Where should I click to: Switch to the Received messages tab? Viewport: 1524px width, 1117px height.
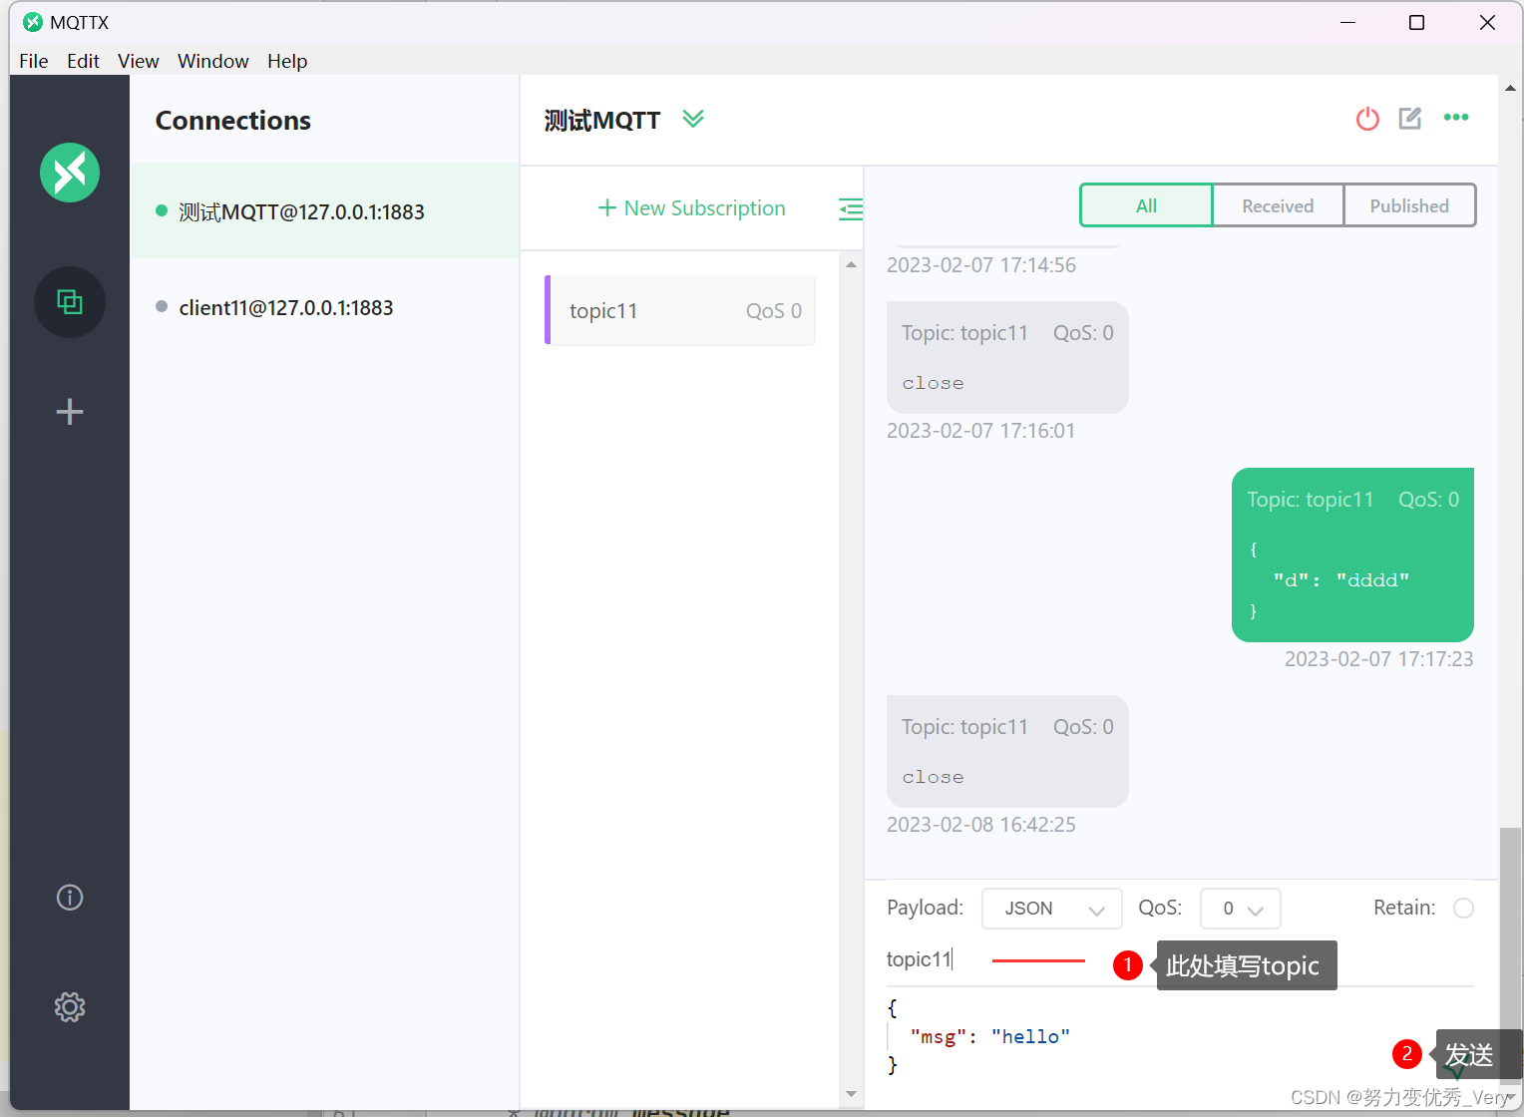coord(1278,205)
